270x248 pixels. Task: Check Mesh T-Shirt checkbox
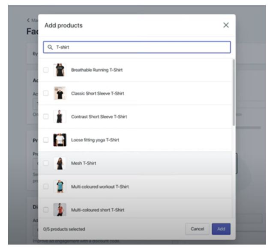coord(46,163)
